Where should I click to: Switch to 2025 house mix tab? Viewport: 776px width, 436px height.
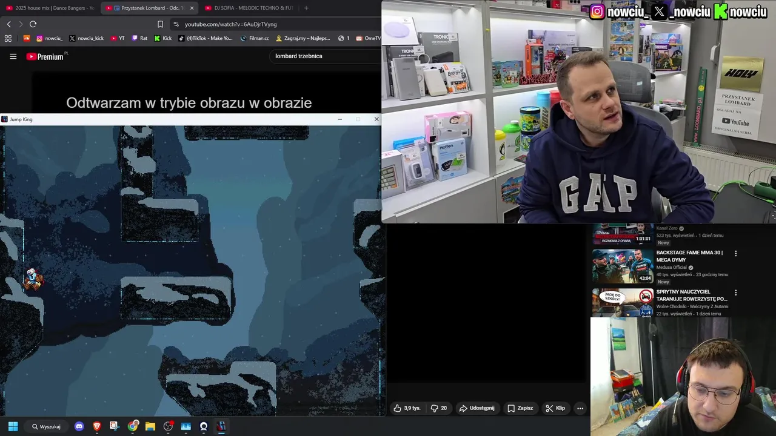(x=50, y=8)
